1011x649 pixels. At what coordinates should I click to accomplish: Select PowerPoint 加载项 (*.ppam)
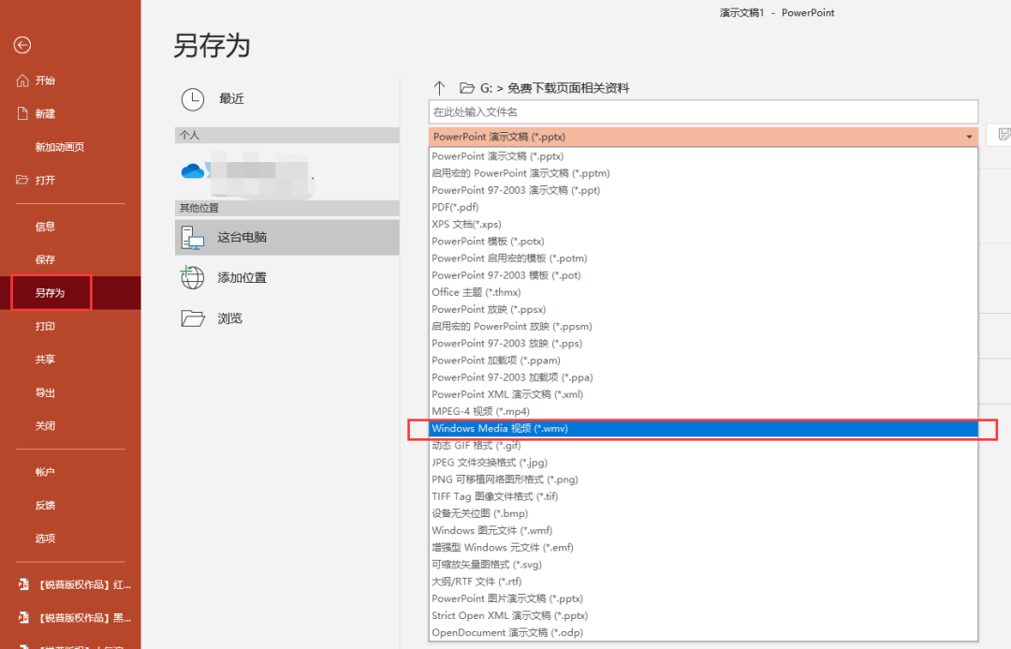pos(703,360)
